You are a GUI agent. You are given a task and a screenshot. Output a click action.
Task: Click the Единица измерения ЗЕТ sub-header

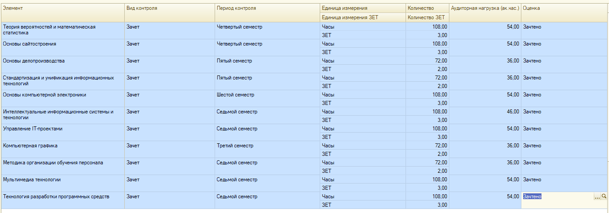(363, 17)
